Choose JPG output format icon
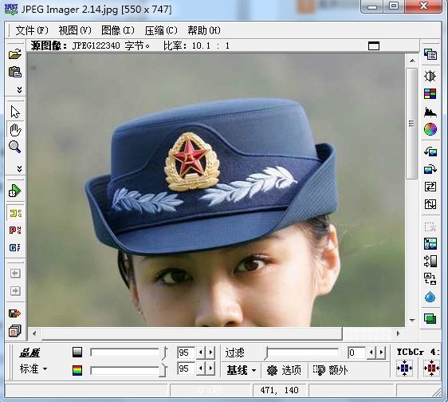This screenshot has height=402, width=448. pyautogui.click(x=15, y=213)
